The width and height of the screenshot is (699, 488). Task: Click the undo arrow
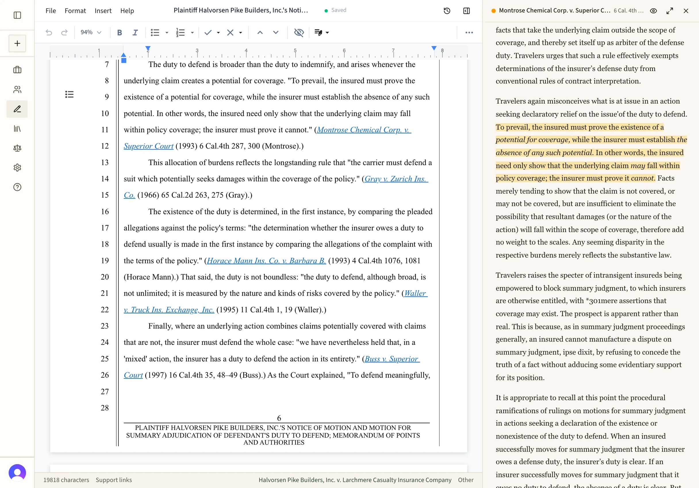pyautogui.click(x=49, y=32)
